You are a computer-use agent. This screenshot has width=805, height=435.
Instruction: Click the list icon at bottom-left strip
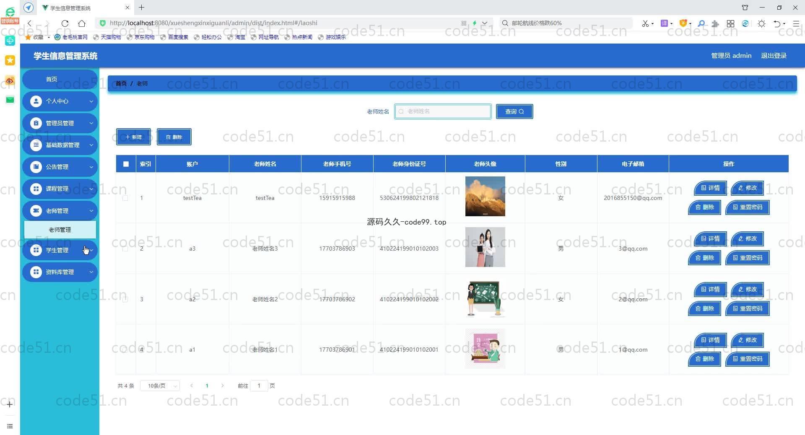point(10,426)
